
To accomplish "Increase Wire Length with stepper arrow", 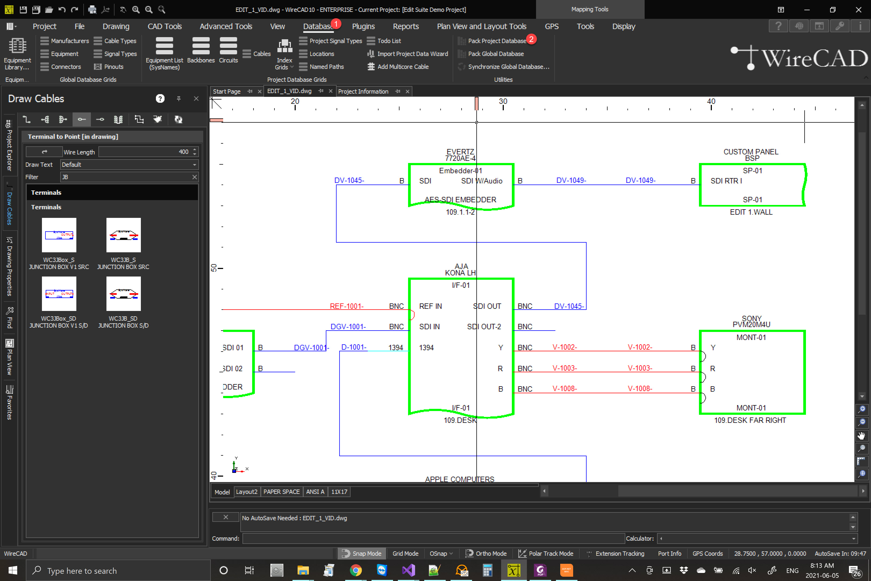I will [x=195, y=149].
